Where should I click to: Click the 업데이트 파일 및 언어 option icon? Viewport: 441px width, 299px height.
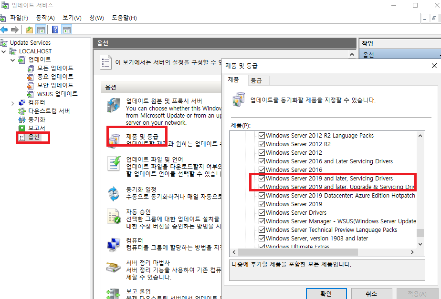[x=114, y=163]
